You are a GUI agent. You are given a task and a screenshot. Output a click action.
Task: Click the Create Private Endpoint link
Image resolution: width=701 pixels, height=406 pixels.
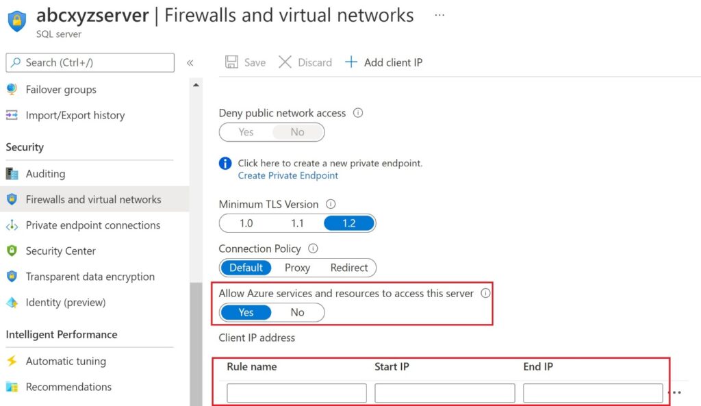pos(288,175)
